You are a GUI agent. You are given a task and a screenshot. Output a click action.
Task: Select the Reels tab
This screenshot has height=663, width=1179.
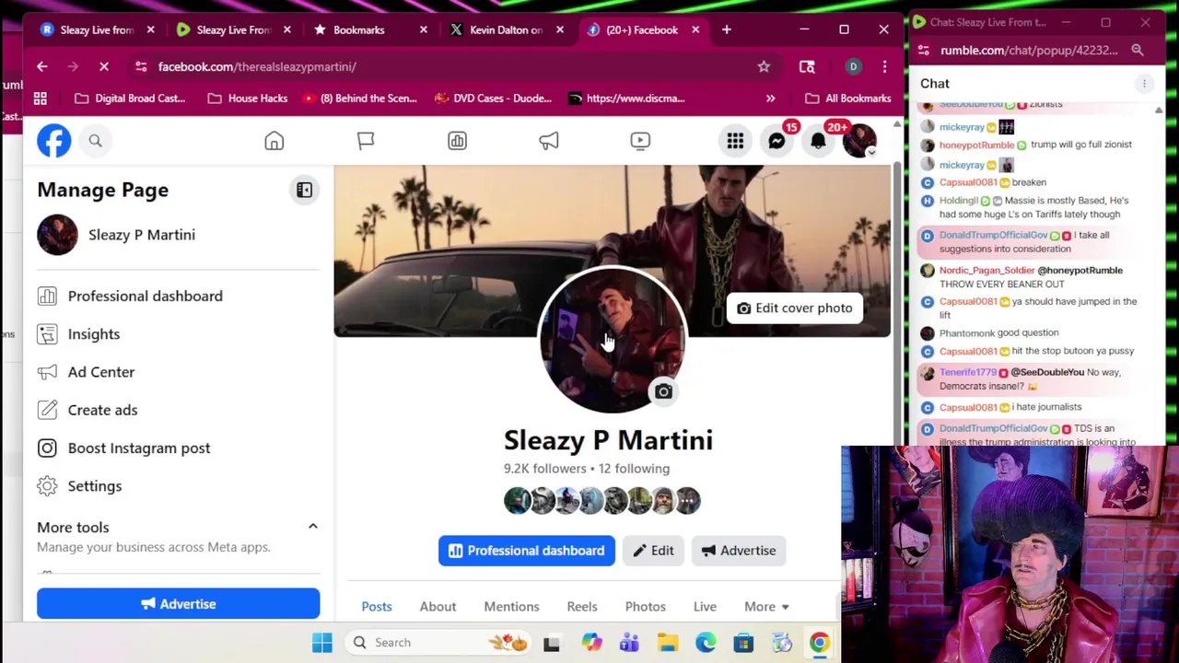pos(582,606)
